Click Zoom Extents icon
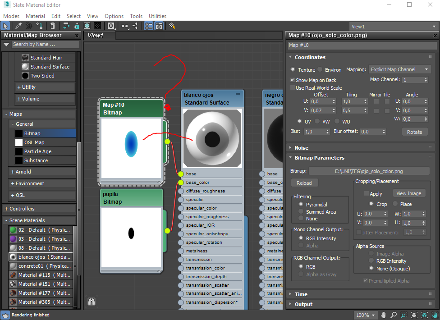Image resolution: width=440 pixels, height=320 pixels. point(414,315)
